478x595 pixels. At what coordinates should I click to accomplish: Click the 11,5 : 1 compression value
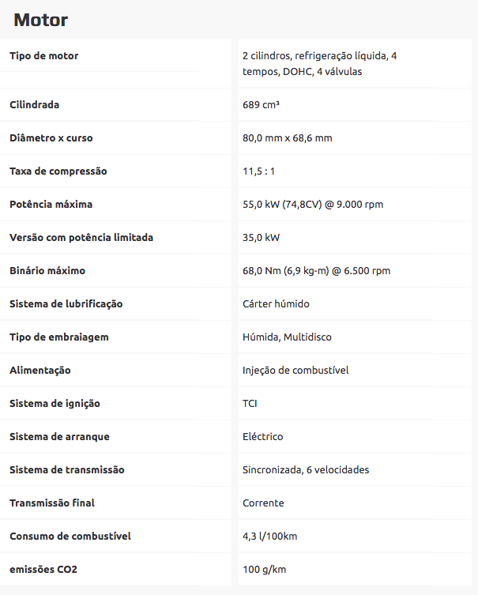tap(259, 171)
